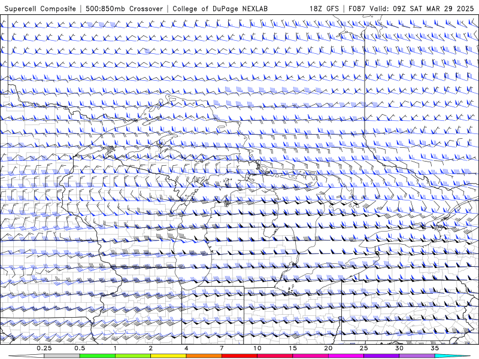Viewport: 479px width, 359px height.
Task: Click the gray 0.25–0.5 colorbar segment
Action: pyautogui.click(x=62, y=356)
